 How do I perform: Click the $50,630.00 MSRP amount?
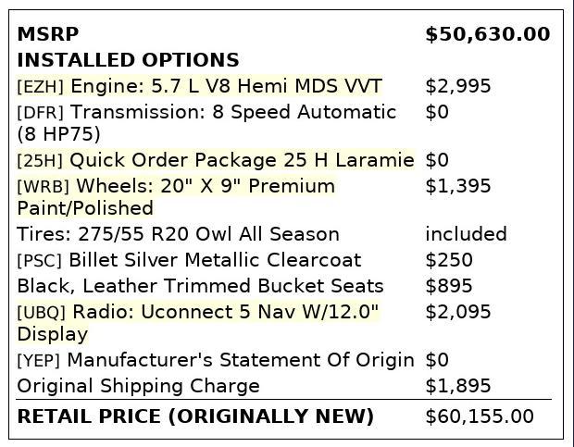click(x=487, y=35)
